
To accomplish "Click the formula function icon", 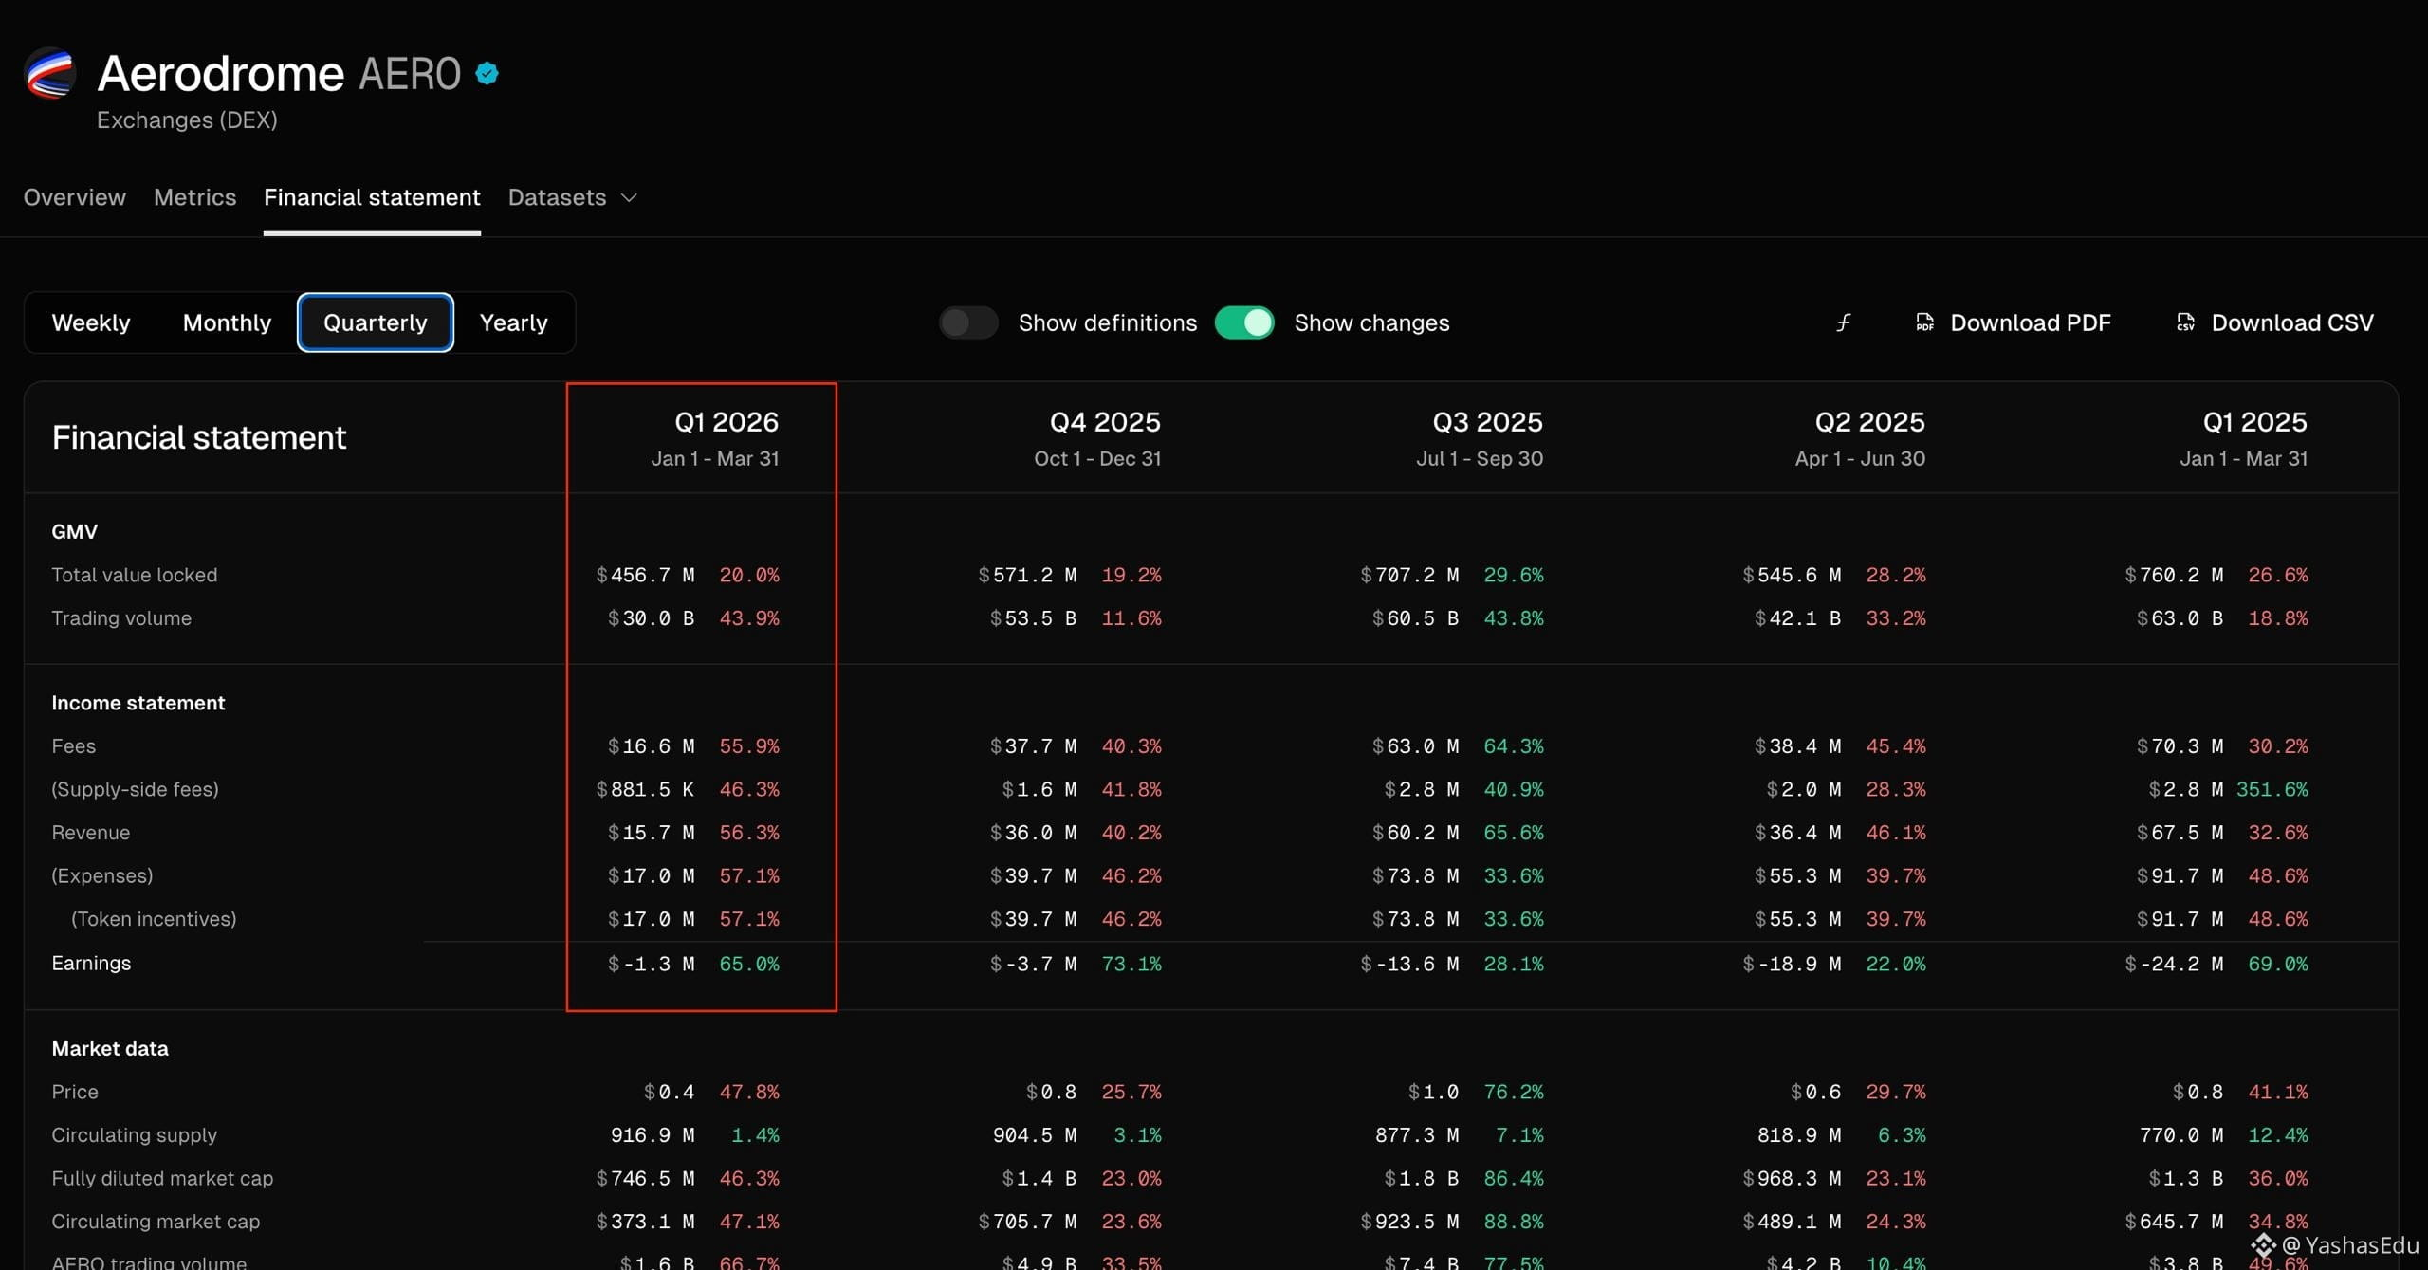I will coord(1843,322).
